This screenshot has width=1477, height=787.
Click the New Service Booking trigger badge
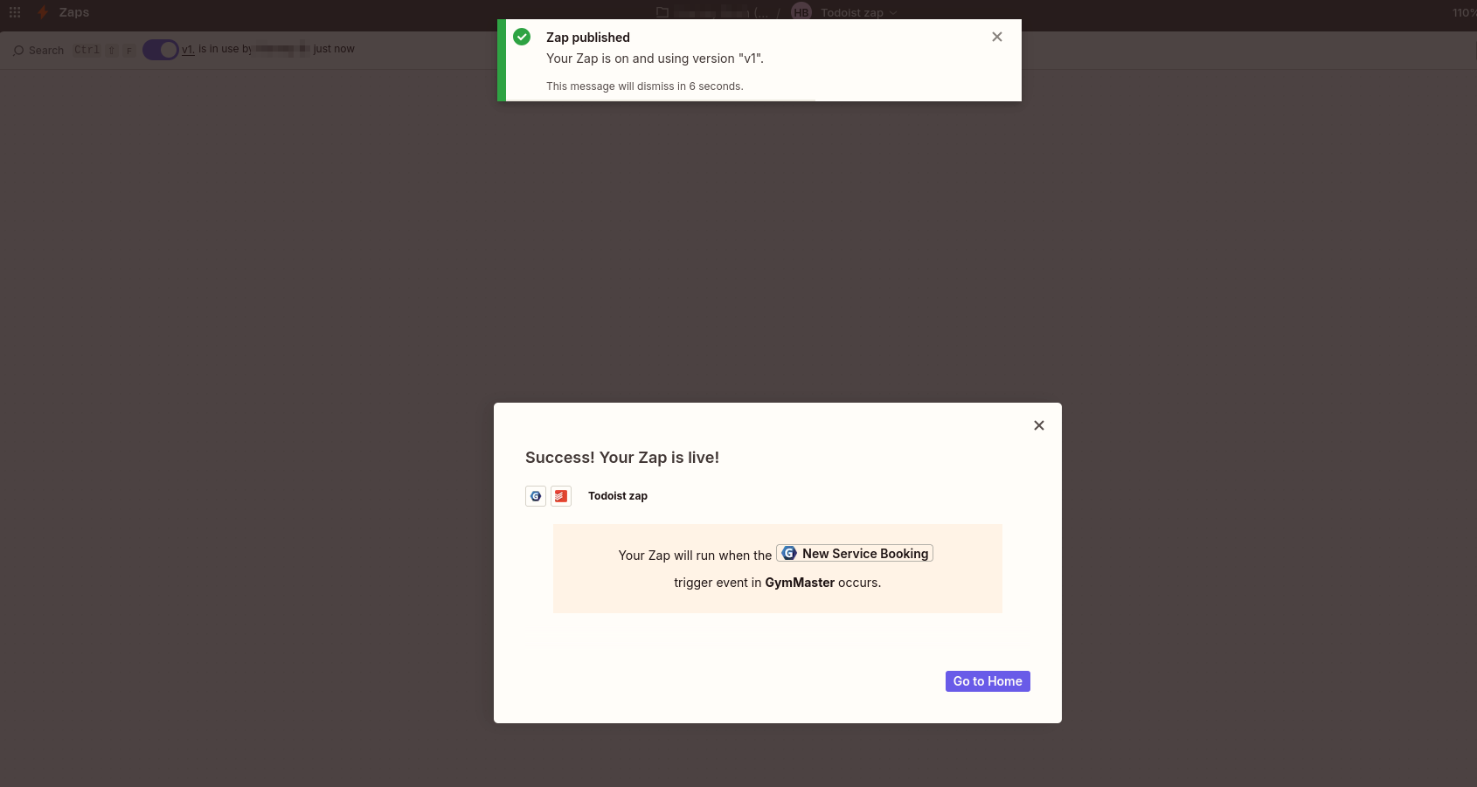point(855,554)
